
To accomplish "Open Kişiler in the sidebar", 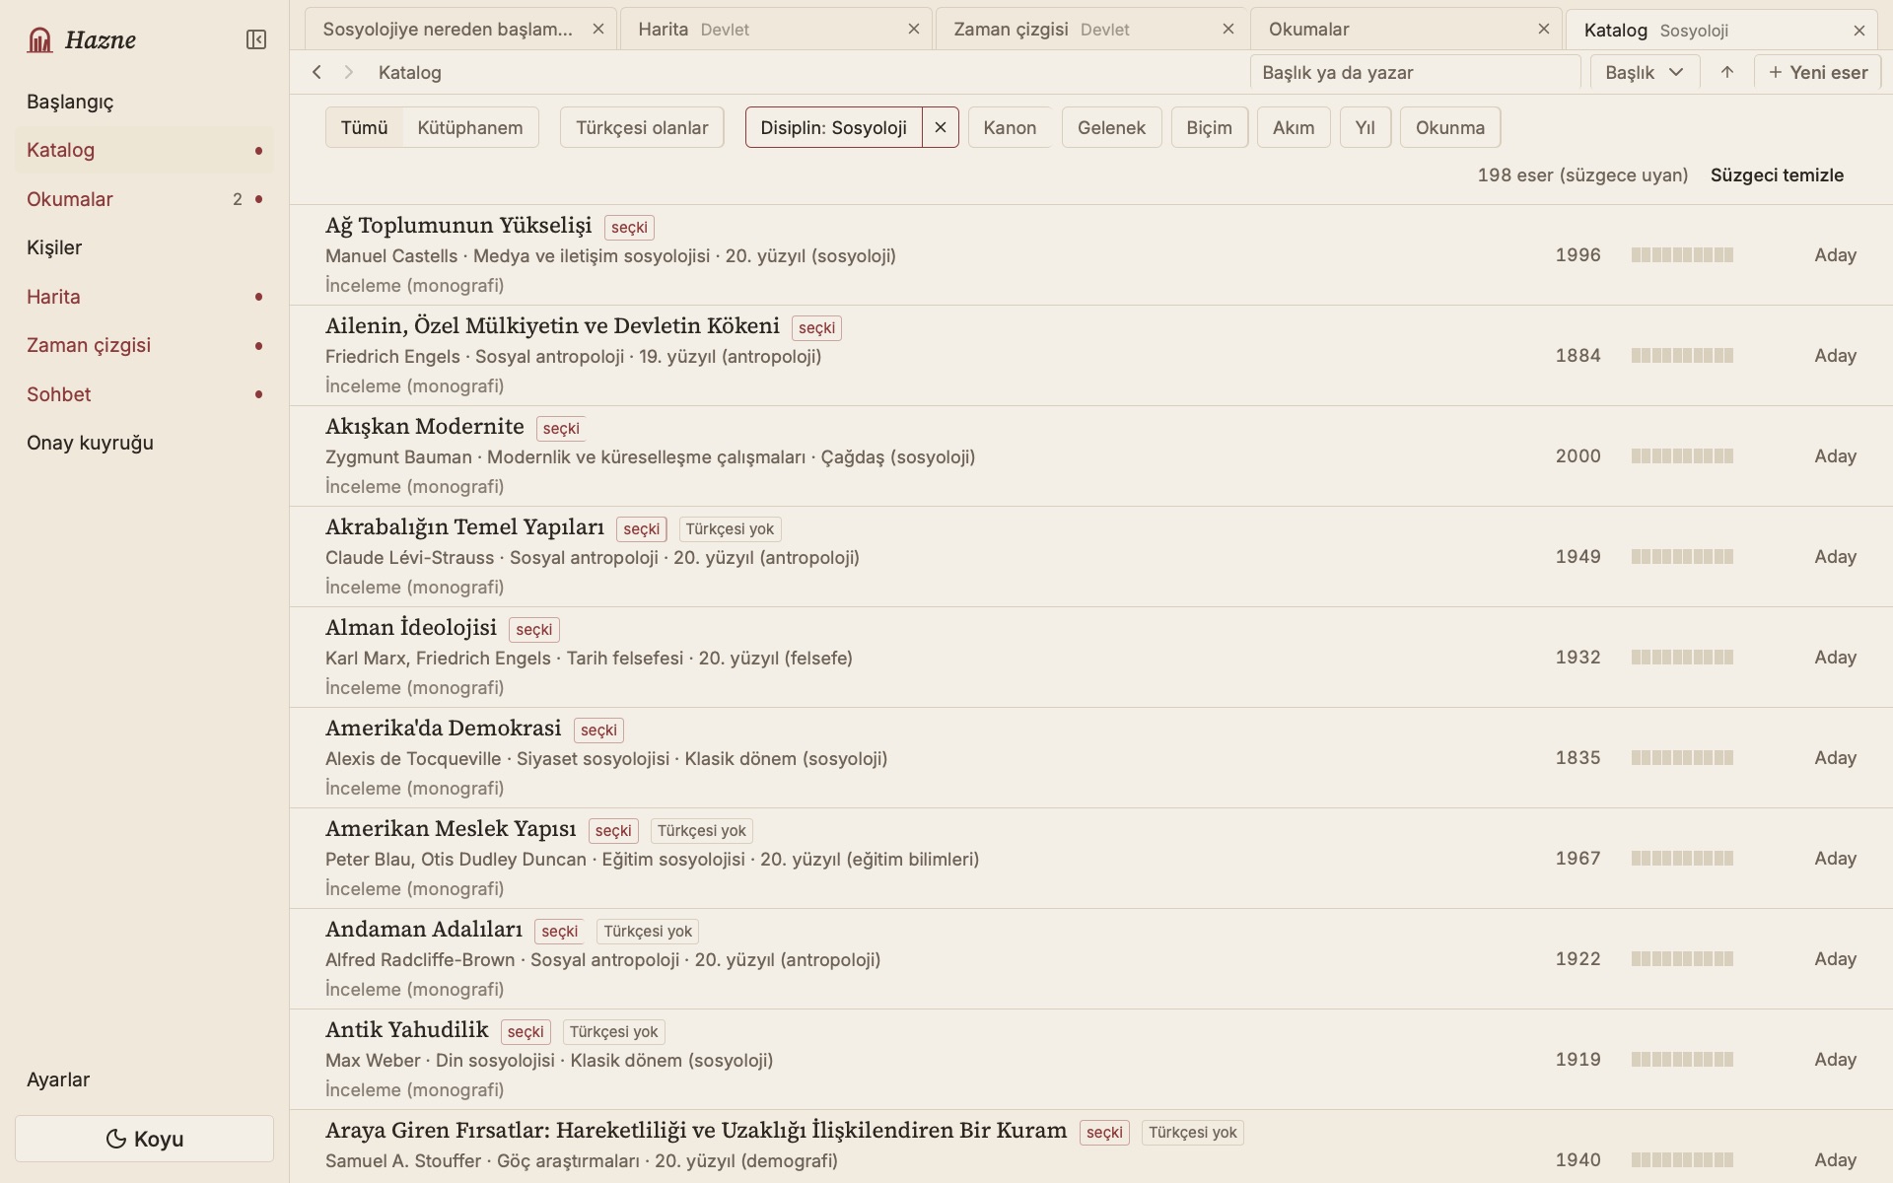I will pyautogui.click(x=144, y=247).
